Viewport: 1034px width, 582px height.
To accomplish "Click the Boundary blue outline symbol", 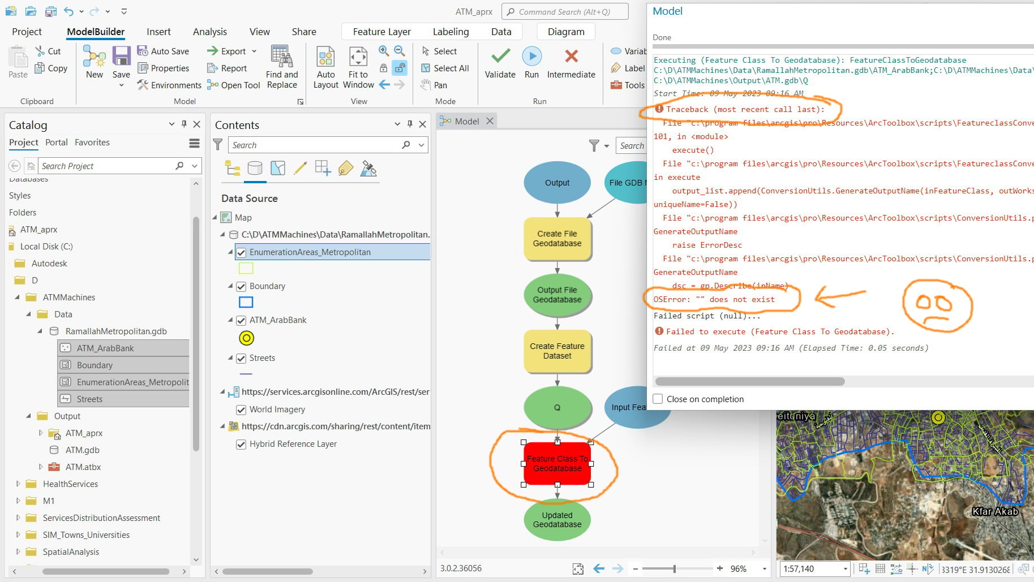I will [246, 302].
